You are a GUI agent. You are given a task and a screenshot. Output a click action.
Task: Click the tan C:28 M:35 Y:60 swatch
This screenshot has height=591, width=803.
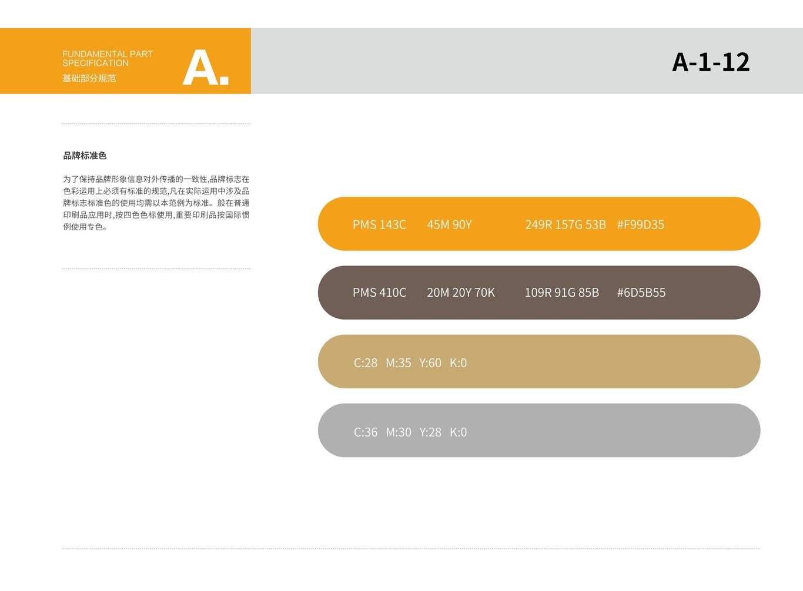pyautogui.click(x=539, y=361)
